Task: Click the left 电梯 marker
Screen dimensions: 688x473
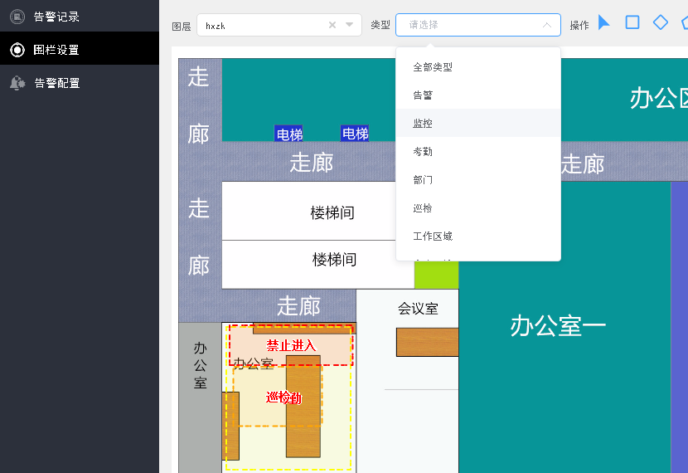Action: [x=289, y=134]
